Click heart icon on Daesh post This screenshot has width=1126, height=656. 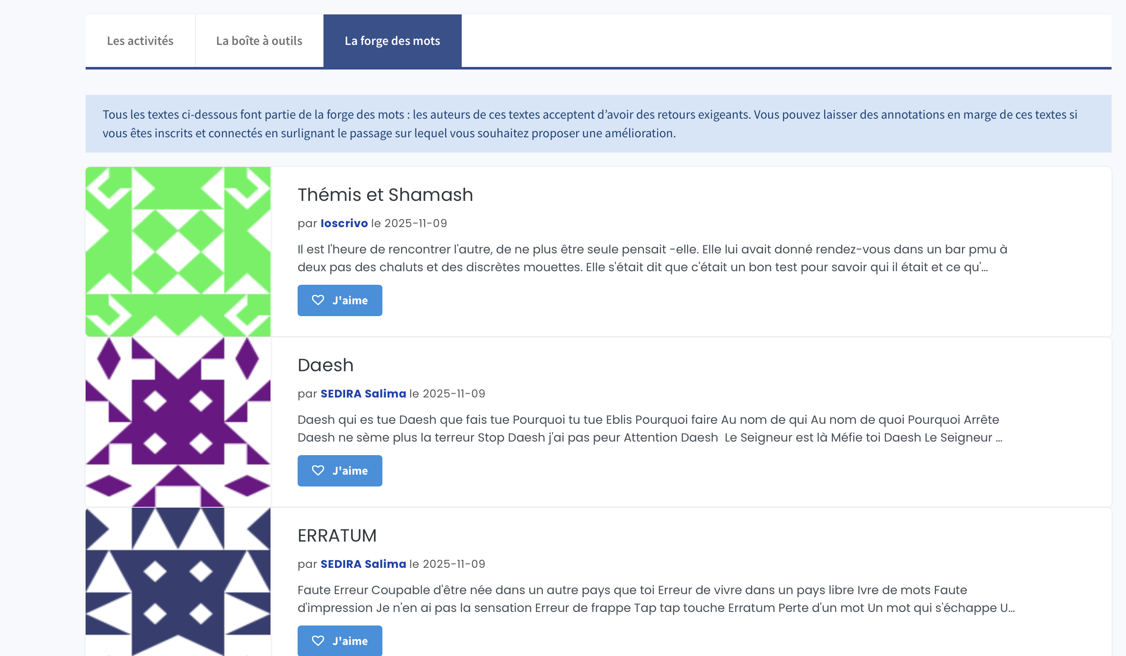[x=318, y=470]
